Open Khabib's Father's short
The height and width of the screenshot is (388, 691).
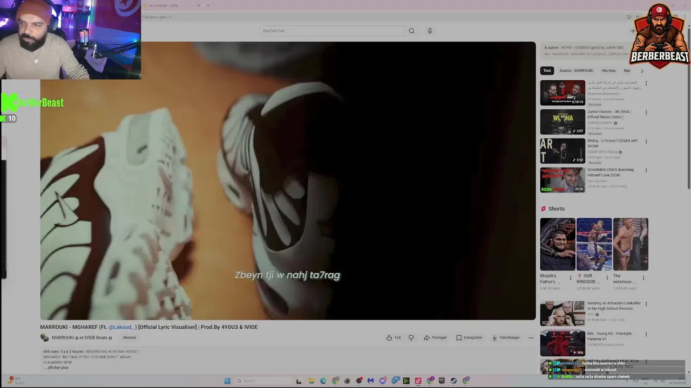[x=558, y=244]
